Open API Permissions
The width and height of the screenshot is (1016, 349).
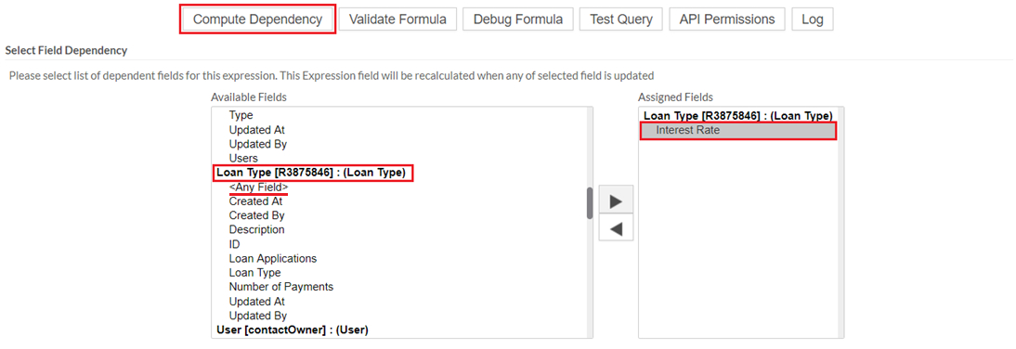tap(727, 19)
